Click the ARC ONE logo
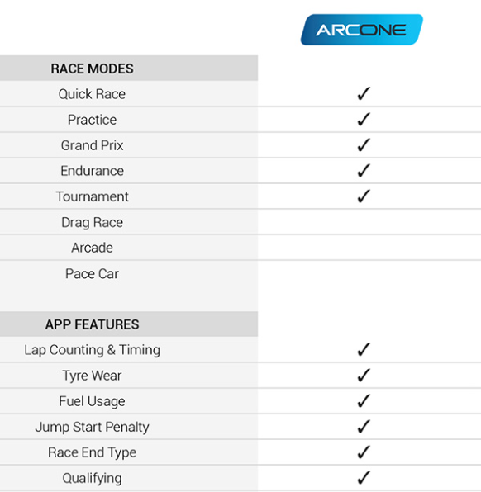 click(362, 30)
